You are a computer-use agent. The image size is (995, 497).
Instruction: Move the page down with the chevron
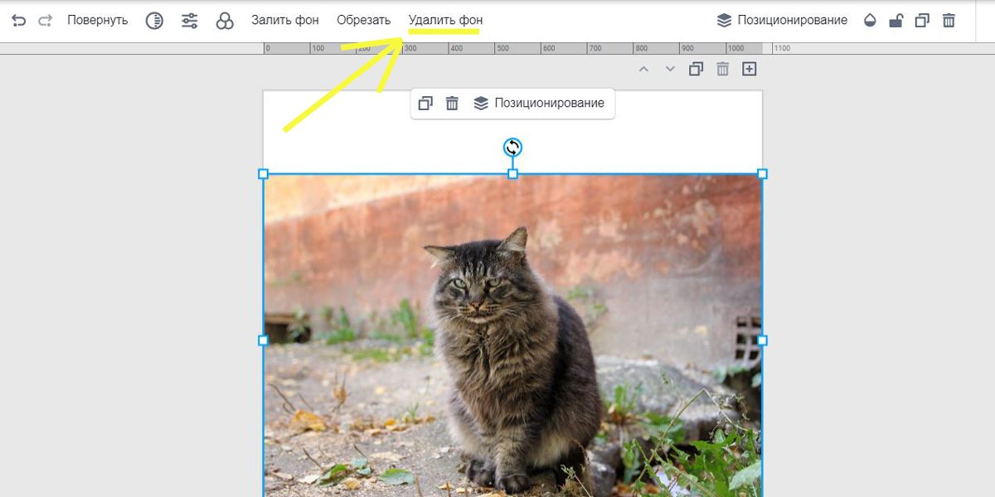click(x=670, y=70)
